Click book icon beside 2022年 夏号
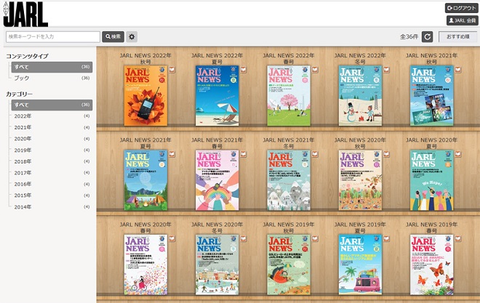The width and height of the screenshot is (480, 303). click(244, 70)
